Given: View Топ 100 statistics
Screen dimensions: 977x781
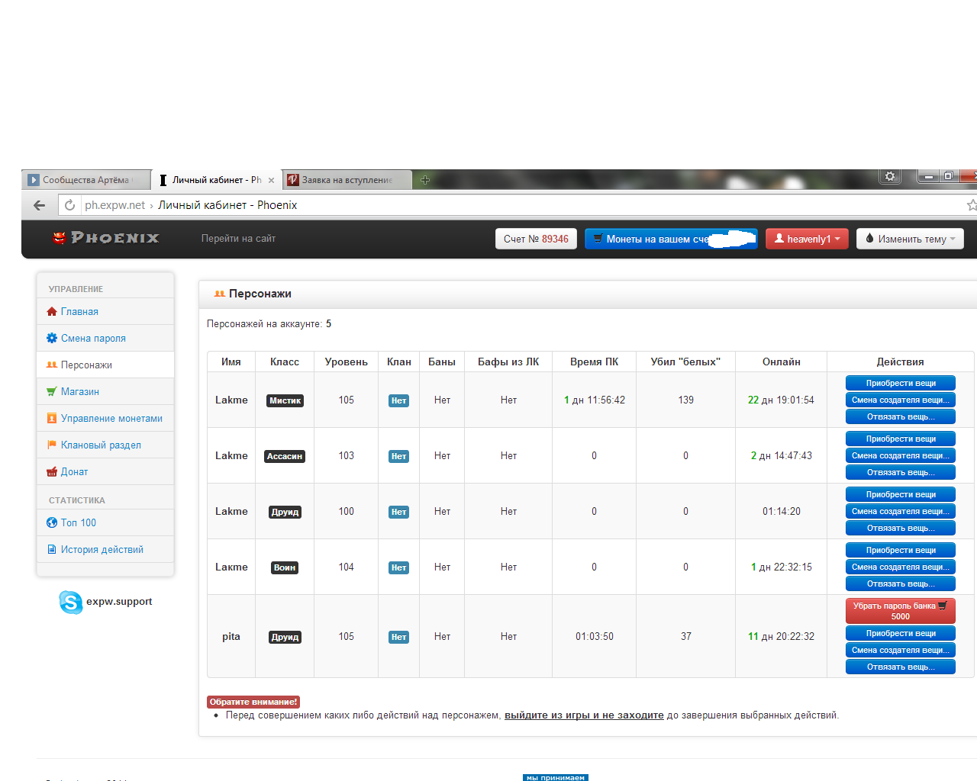Looking at the screenshot, I should point(105,522).
